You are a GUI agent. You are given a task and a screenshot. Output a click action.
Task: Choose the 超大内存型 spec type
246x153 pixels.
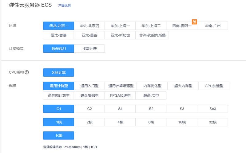(183, 86)
